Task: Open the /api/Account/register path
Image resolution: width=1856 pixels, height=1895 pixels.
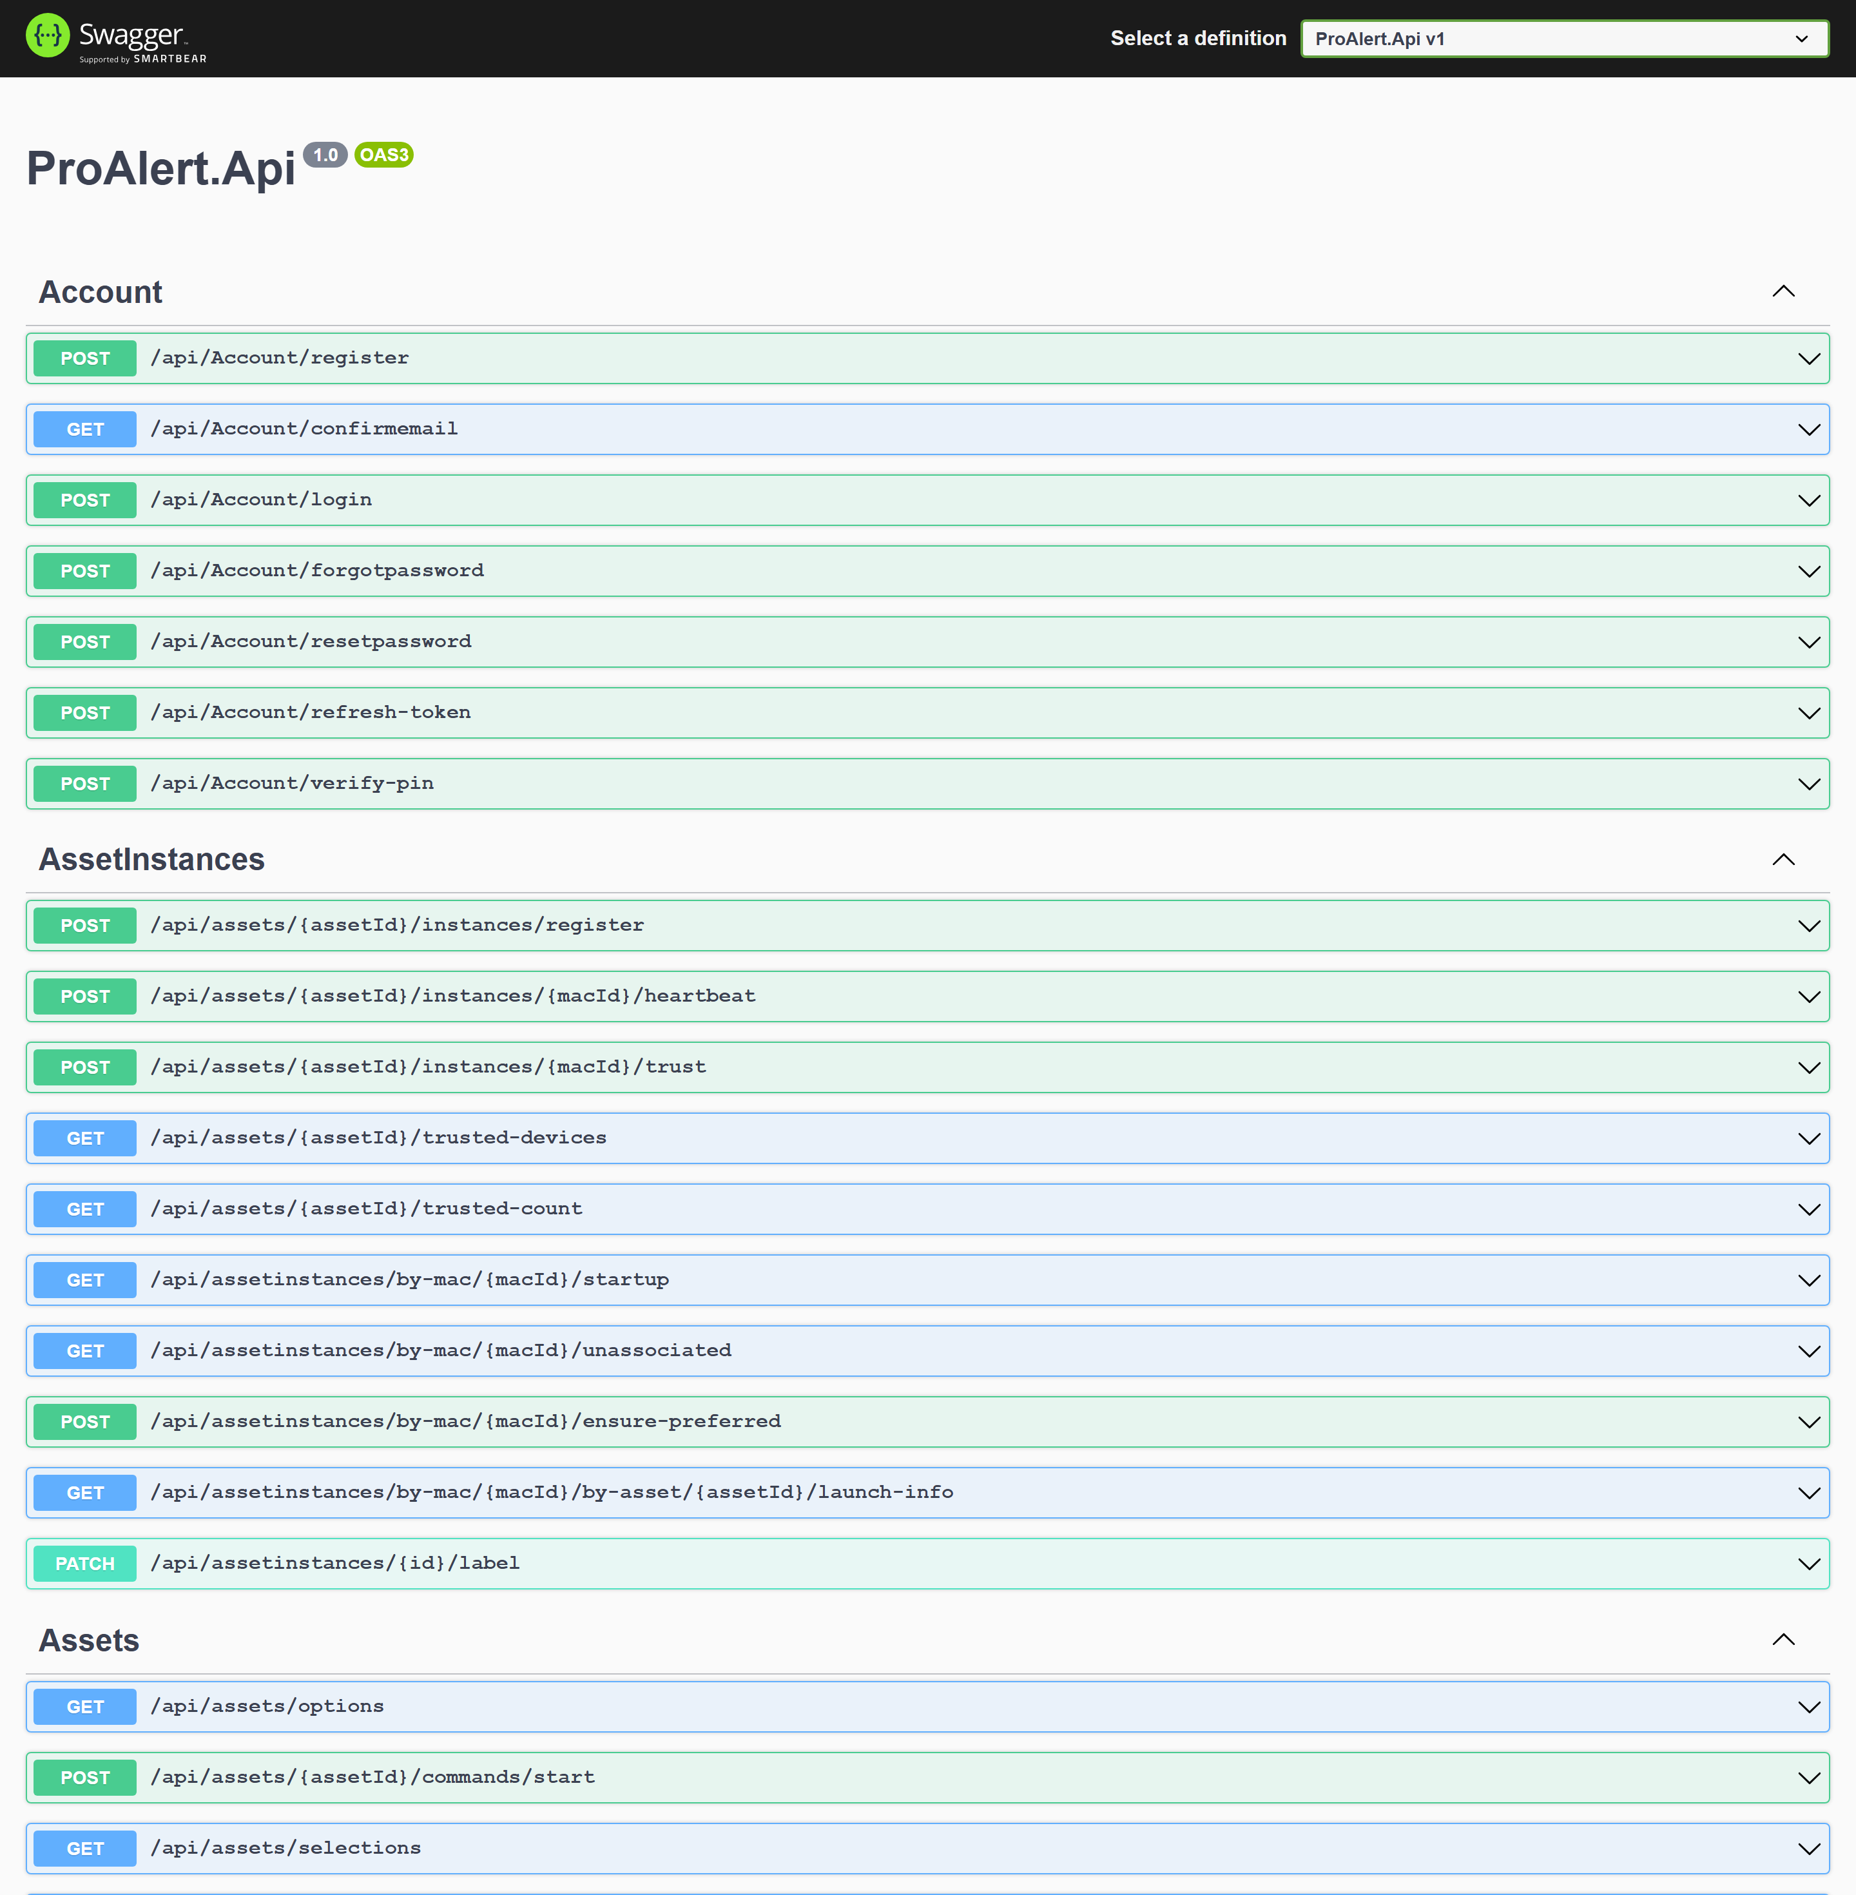Action: (x=280, y=358)
